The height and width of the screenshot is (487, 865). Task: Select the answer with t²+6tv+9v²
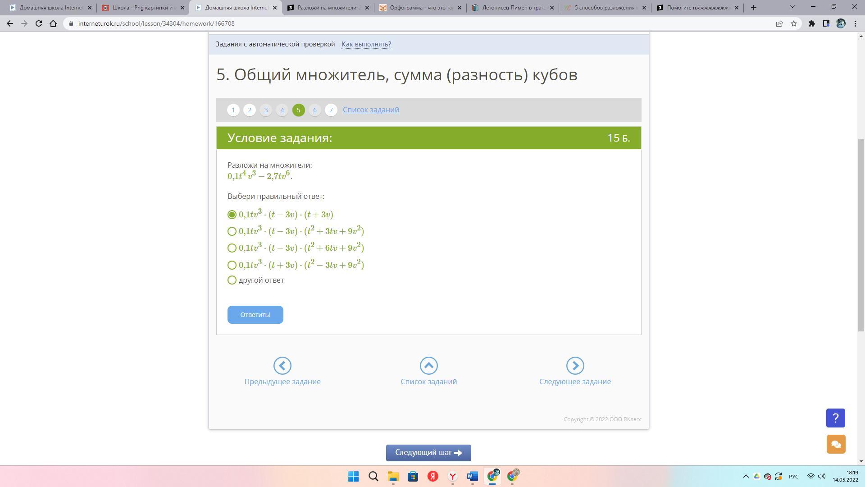(x=232, y=248)
